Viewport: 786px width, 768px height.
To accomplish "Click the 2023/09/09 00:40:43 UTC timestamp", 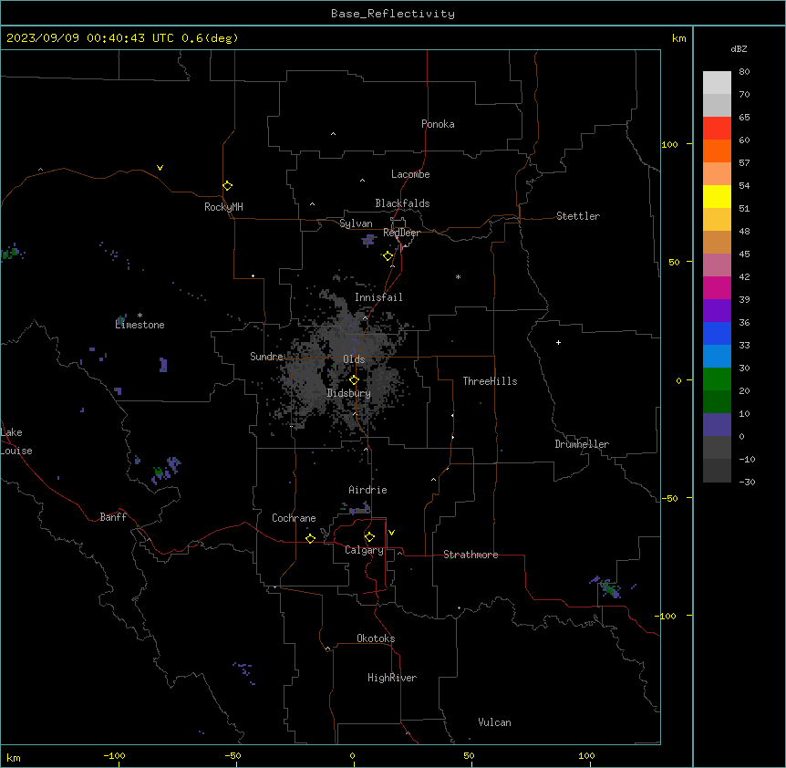I will [90, 38].
